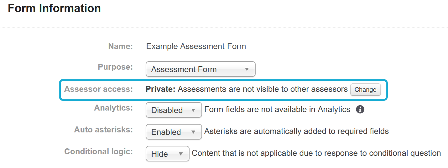Click the Analytics info icon
Screen dimensions: 448x168
[360, 110]
